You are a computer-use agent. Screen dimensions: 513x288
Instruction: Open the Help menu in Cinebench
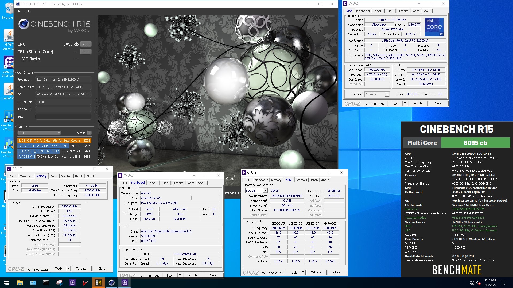click(x=28, y=11)
